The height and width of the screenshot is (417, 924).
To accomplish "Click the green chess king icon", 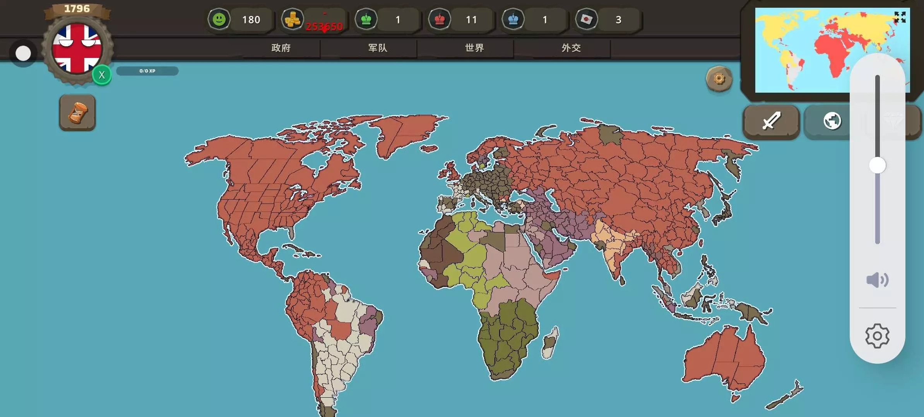I will pyautogui.click(x=366, y=19).
